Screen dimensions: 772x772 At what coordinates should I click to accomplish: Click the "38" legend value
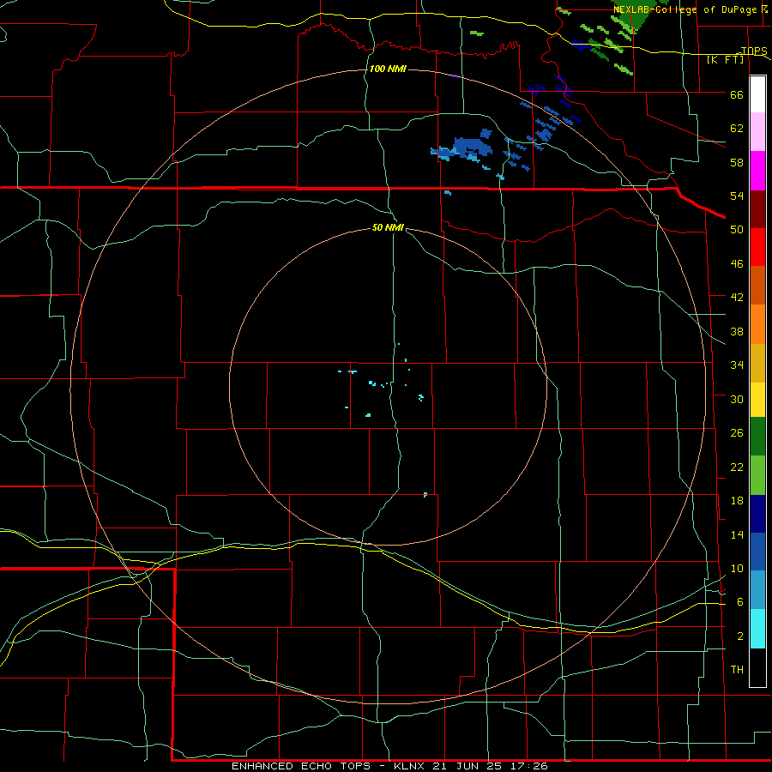(737, 331)
